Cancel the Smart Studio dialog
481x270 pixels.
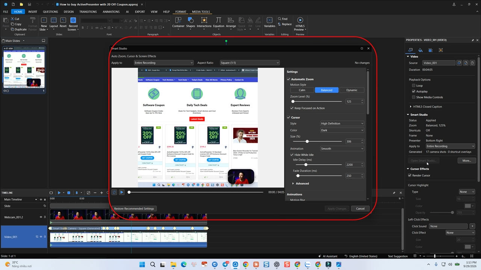360,208
